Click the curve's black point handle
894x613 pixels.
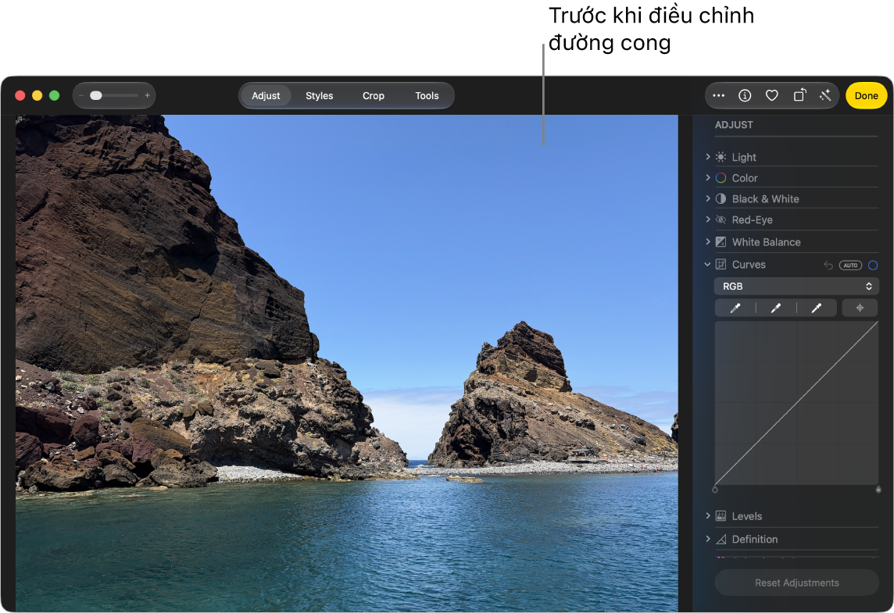(x=715, y=490)
